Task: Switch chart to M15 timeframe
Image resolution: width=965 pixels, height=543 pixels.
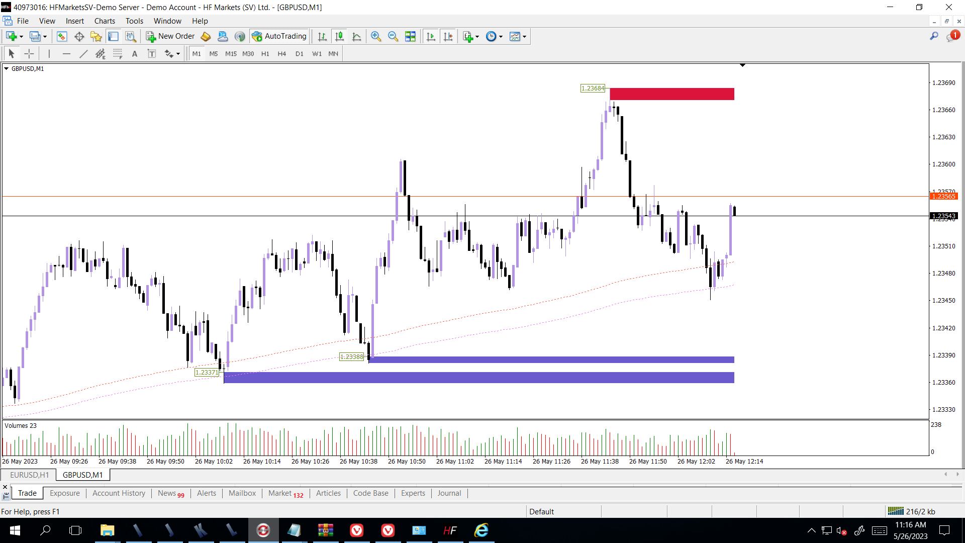Action: [231, 53]
